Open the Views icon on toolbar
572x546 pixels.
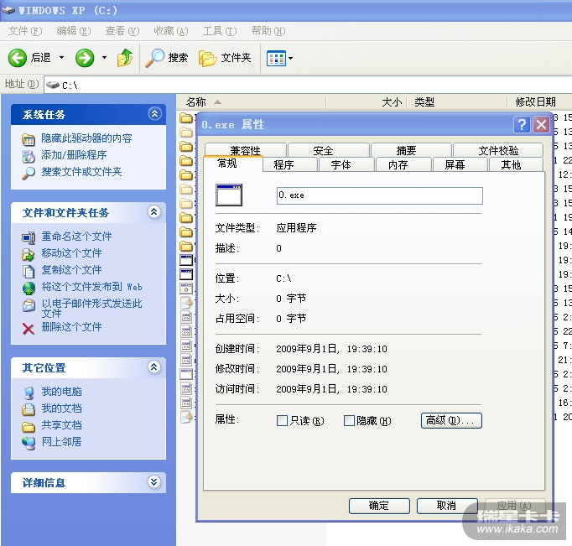point(276,58)
